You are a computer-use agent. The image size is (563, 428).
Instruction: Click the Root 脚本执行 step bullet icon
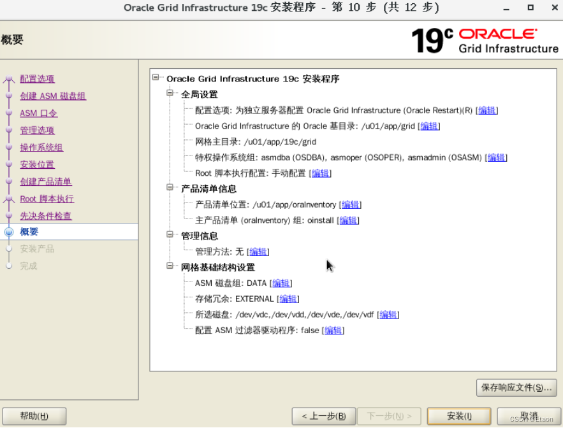click(9, 199)
